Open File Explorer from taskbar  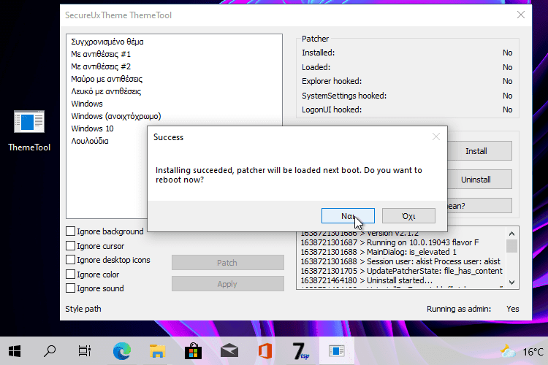tap(158, 351)
